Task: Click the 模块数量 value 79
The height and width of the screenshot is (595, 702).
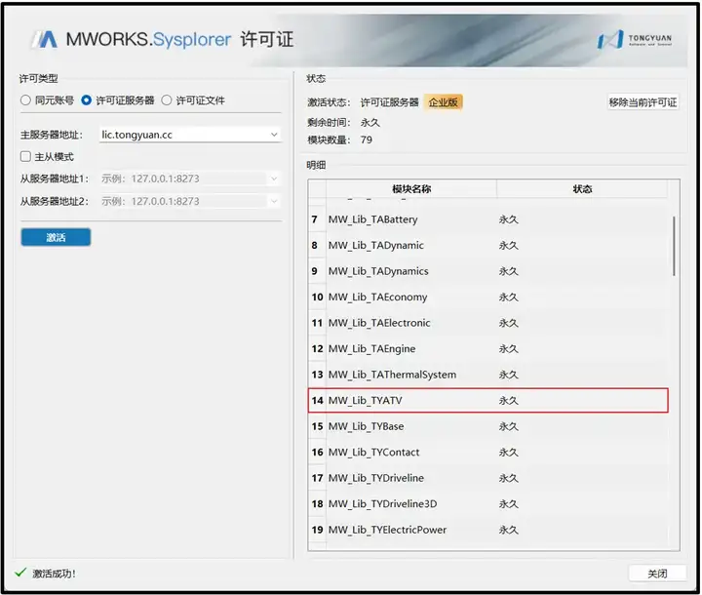Action: coord(367,140)
